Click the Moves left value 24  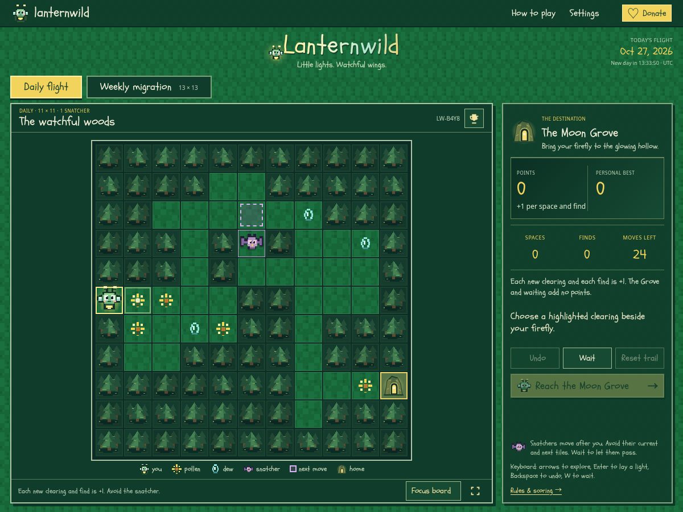click(640, 254)
